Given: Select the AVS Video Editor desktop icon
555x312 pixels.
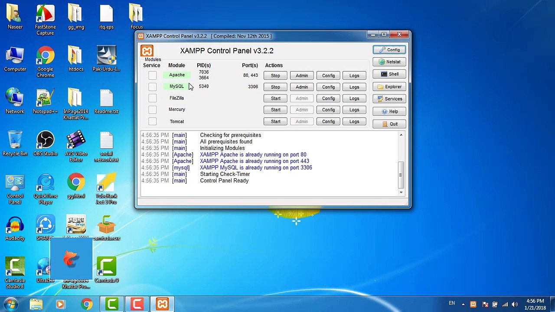Looking at the screenshot, I should coord(76,146).
